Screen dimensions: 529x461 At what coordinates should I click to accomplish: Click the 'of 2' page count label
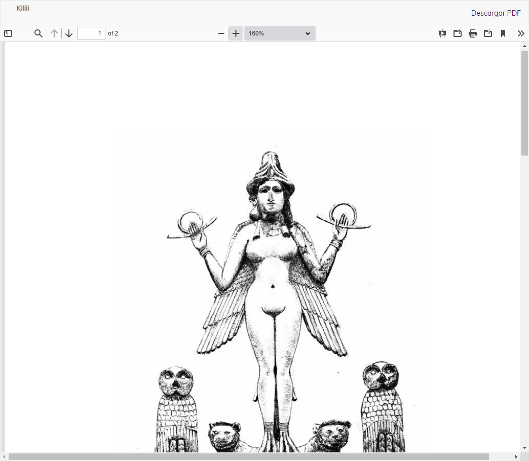113,33
